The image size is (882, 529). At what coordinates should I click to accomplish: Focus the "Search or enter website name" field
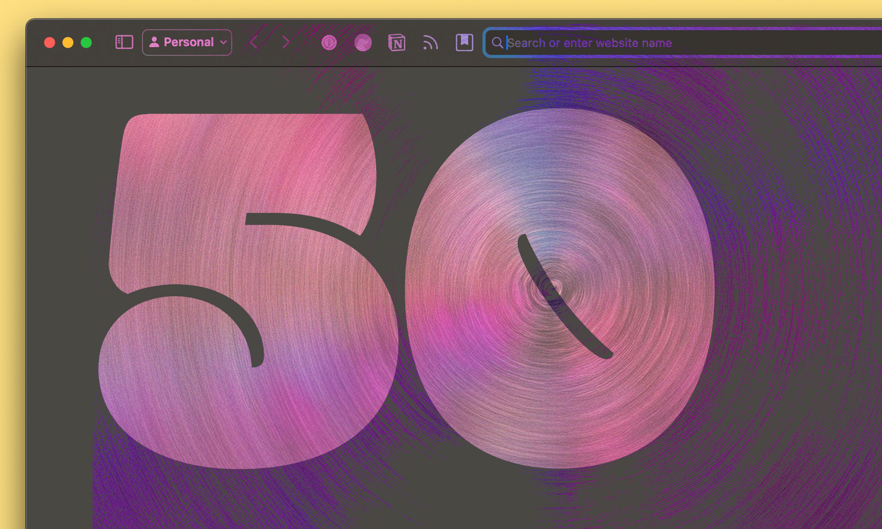coord(661,43)
